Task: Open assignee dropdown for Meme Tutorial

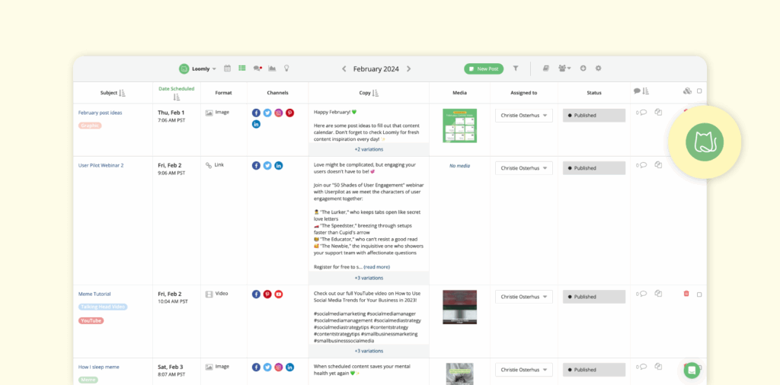Action: tap(524, 297)
